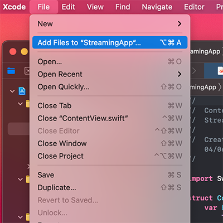Choose Close "ContentView.swift"
Screen dimensions: 223x223
pos(110,118)
